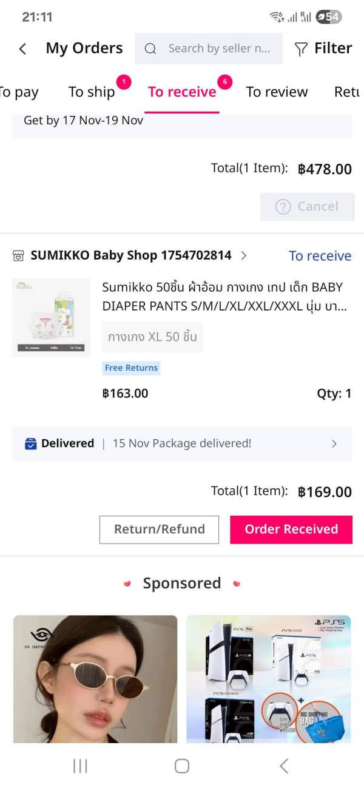
Task: Tap the Return/Refund button
Action: 160,529
